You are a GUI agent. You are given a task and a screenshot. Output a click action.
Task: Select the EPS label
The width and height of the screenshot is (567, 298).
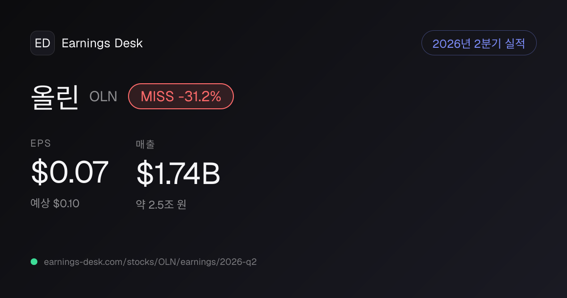pos(41,144)
